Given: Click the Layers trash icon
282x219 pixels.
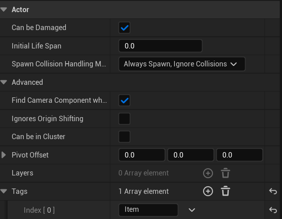Looking at the screenshot, I should tap(226, 173).
